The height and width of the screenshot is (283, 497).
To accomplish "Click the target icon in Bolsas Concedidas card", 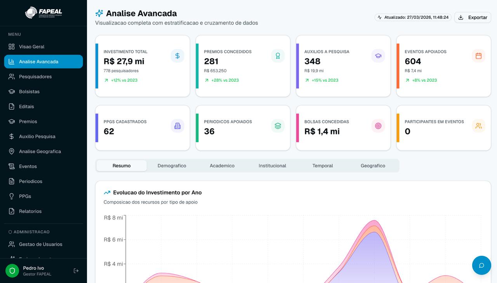I will [378, 126].
